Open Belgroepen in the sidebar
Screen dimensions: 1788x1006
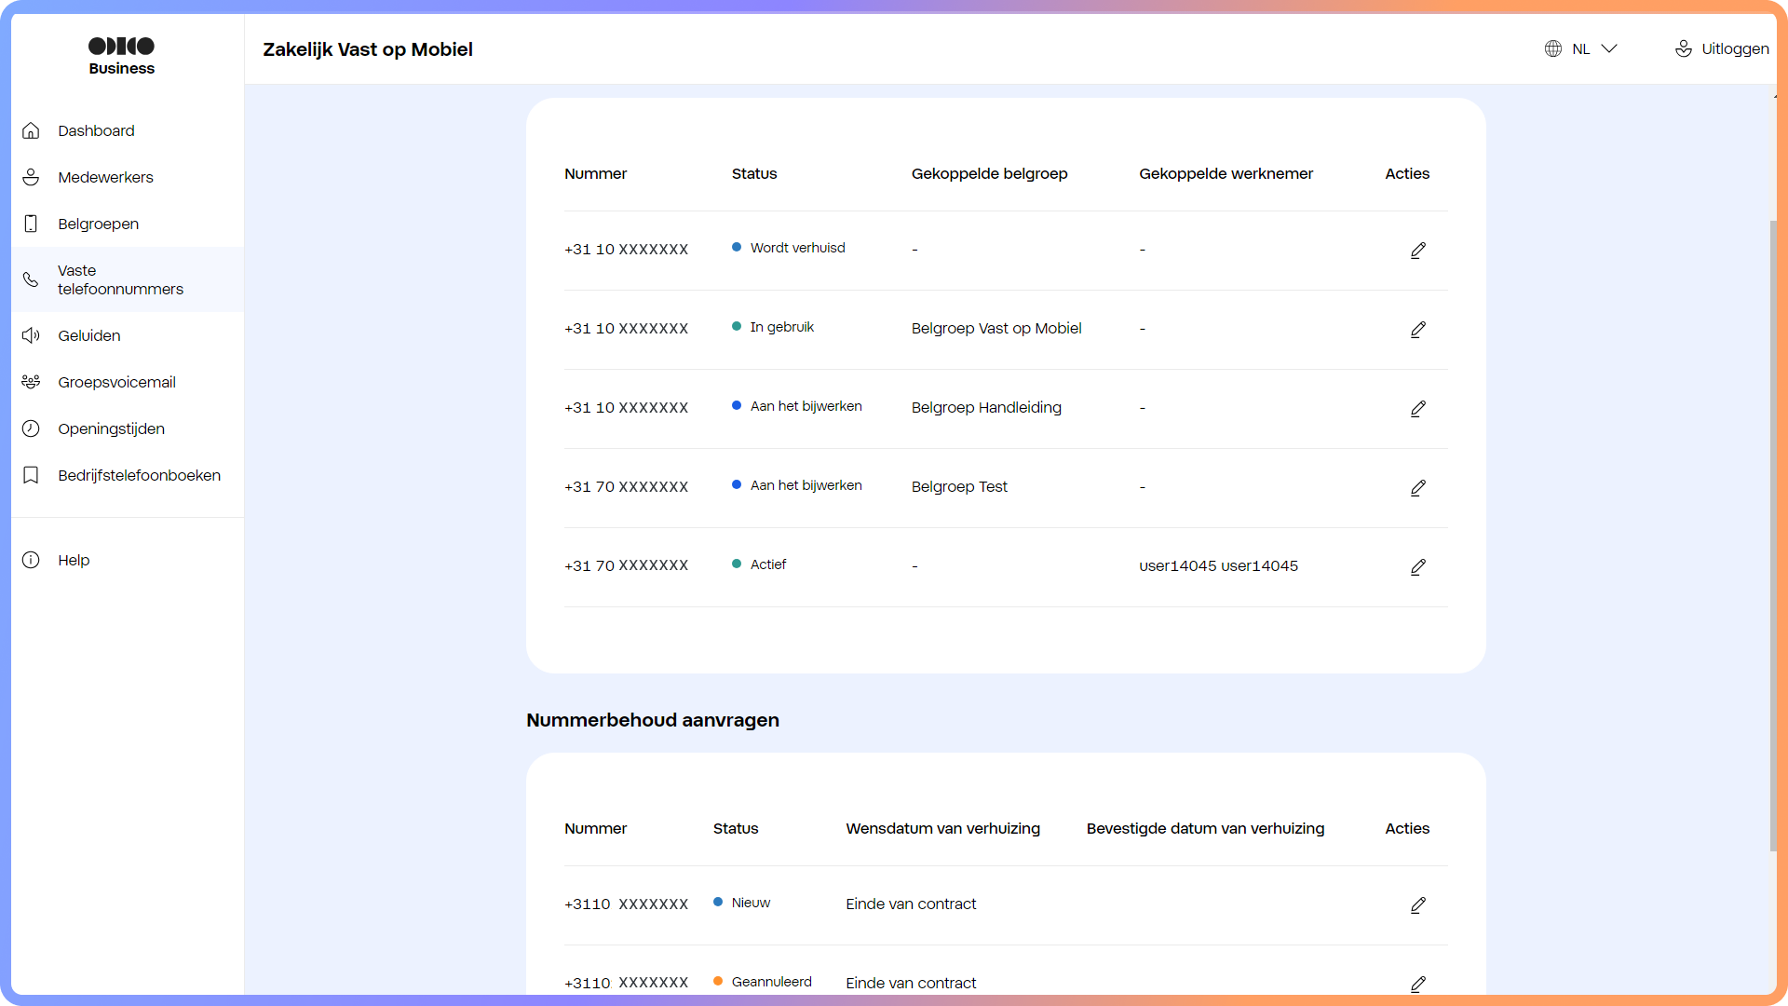(x=98, y=224)
